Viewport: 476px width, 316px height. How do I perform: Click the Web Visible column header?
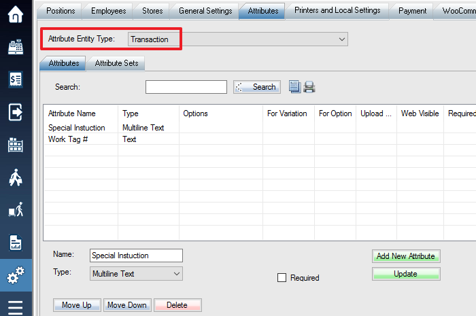[420, 113]
